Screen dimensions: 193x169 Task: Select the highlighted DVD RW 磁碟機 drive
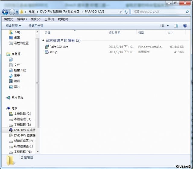click(25, 130)
